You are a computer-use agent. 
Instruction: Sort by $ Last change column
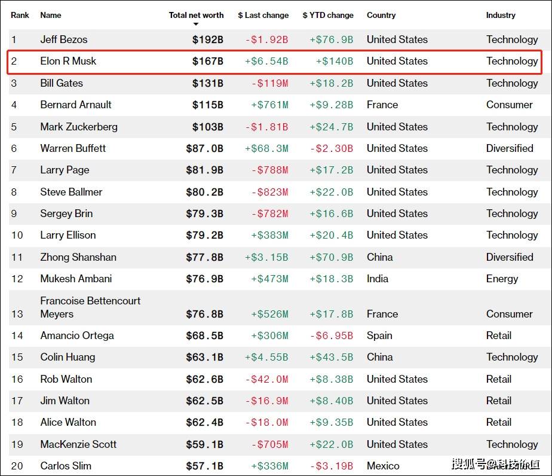click(x=263, y=15)
